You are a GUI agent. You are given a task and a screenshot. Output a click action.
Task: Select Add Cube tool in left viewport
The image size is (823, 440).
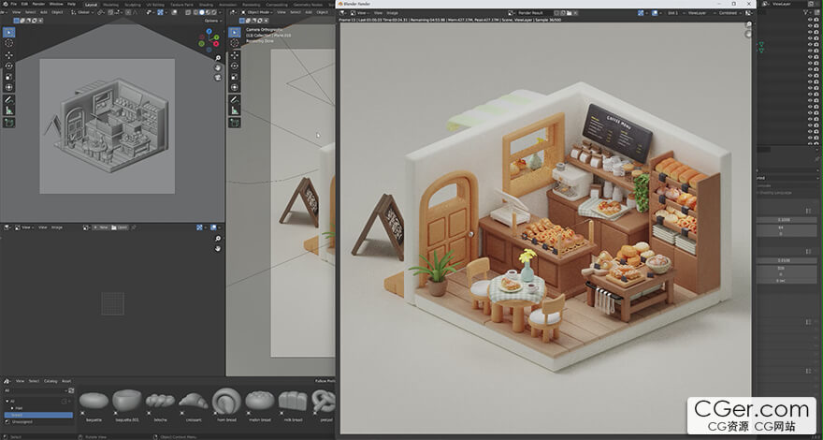pyautogui.click(x=9, y=122)
